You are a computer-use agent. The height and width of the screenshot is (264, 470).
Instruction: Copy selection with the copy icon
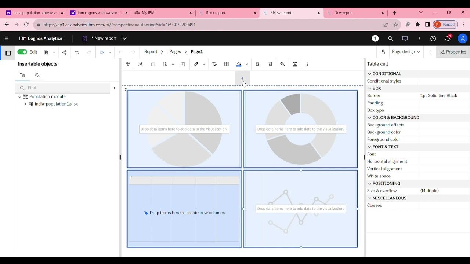pyautogui.click(x=153, y=64)
